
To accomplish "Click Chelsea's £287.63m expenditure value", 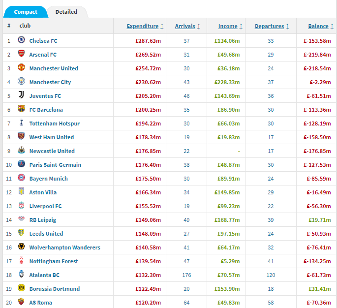I will pos(148,41).
